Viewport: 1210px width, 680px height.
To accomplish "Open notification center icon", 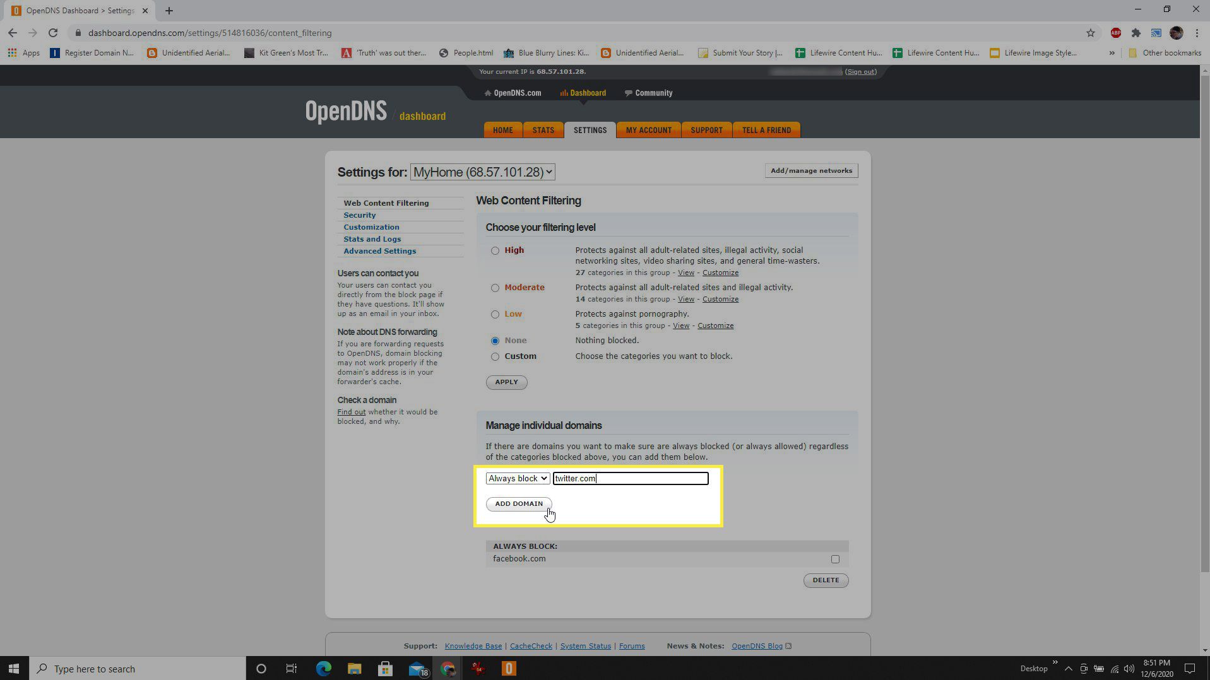I will coord(1189,669).
